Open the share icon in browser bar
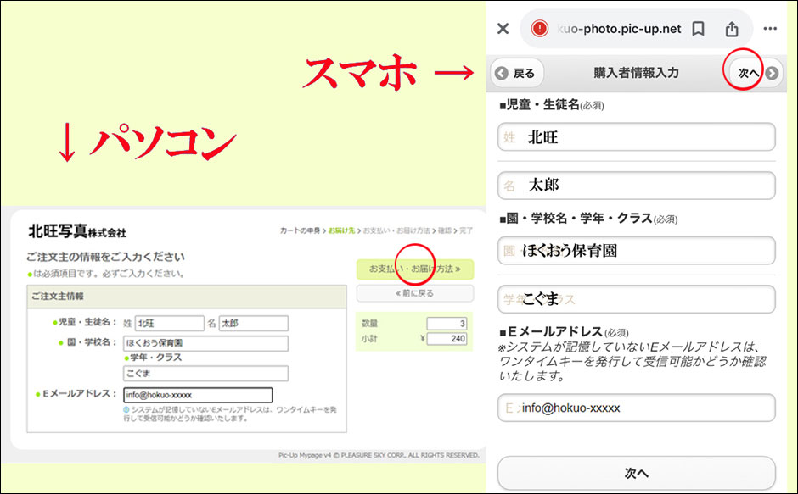The image size is (798, 494). [732, 29]
